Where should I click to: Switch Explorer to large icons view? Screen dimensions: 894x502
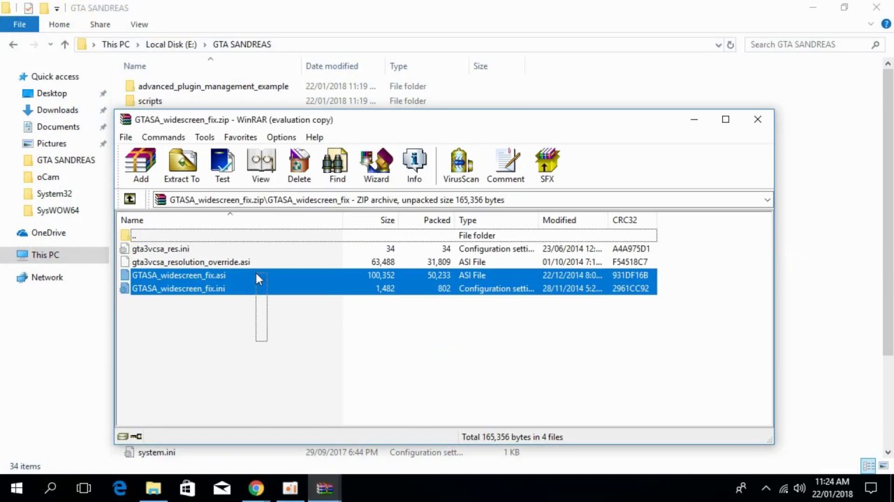point(884,466)
